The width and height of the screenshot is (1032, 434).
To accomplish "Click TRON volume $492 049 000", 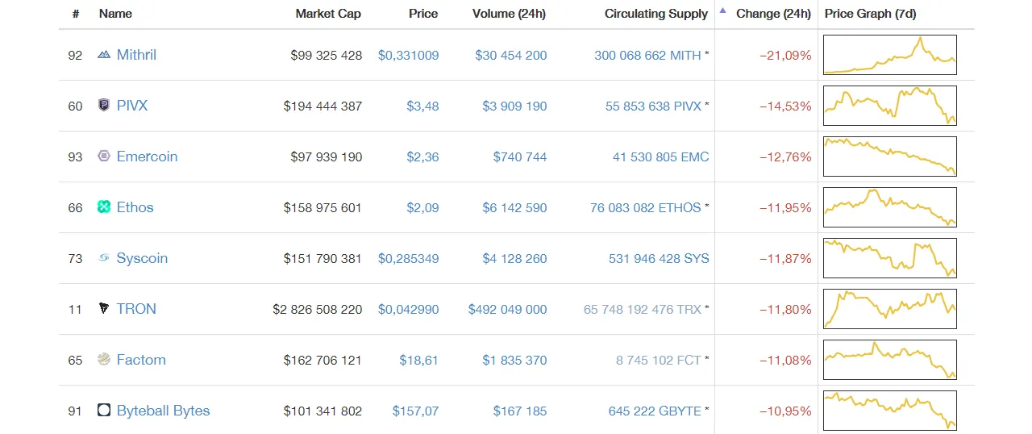I will point(507,310).
